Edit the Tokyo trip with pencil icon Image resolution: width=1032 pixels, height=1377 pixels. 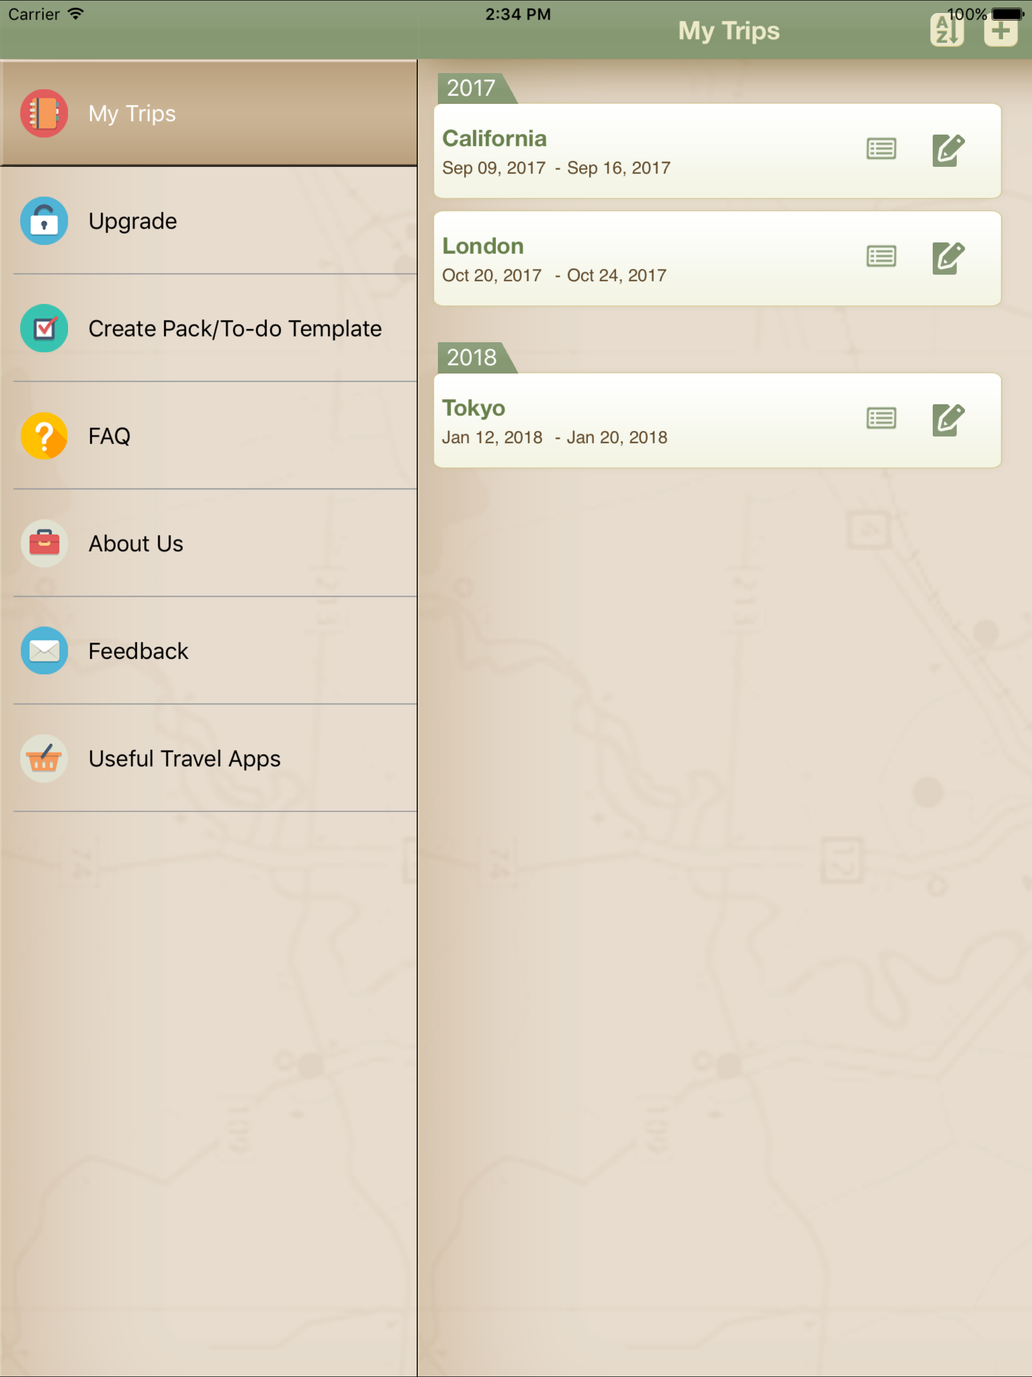point(948,419)
